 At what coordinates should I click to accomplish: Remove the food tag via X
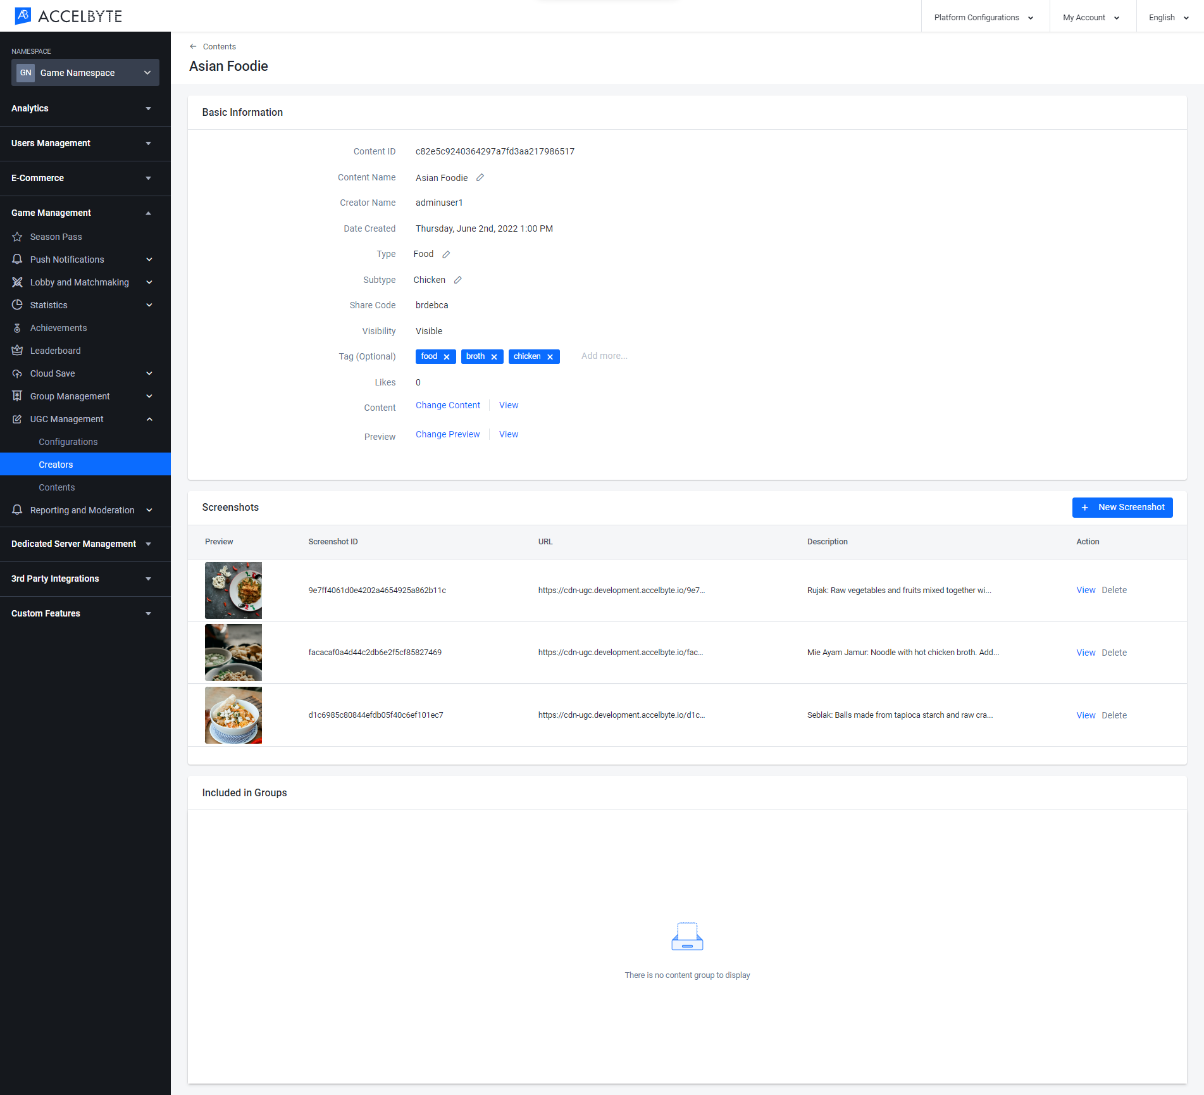pos(447,357)
